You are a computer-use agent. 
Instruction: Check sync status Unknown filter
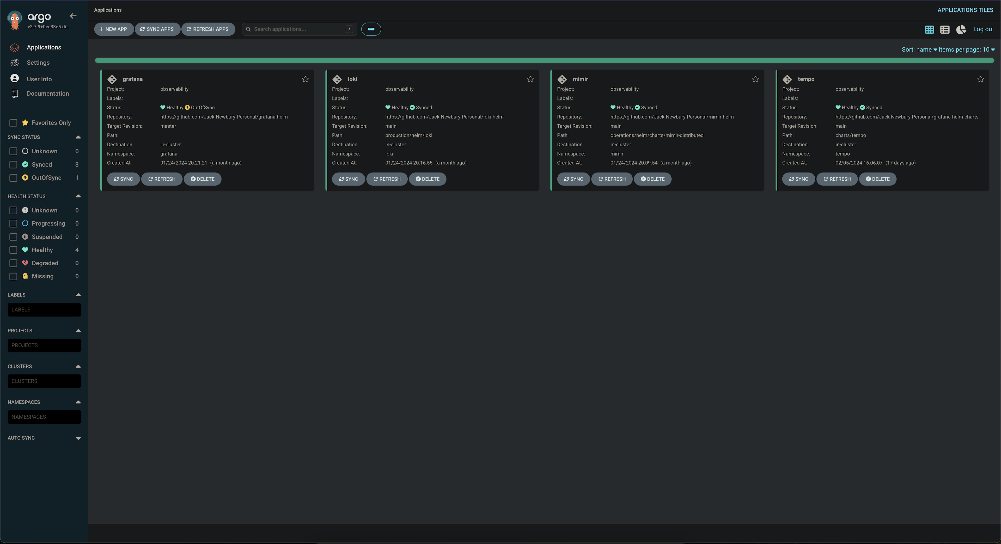(13, 151)
